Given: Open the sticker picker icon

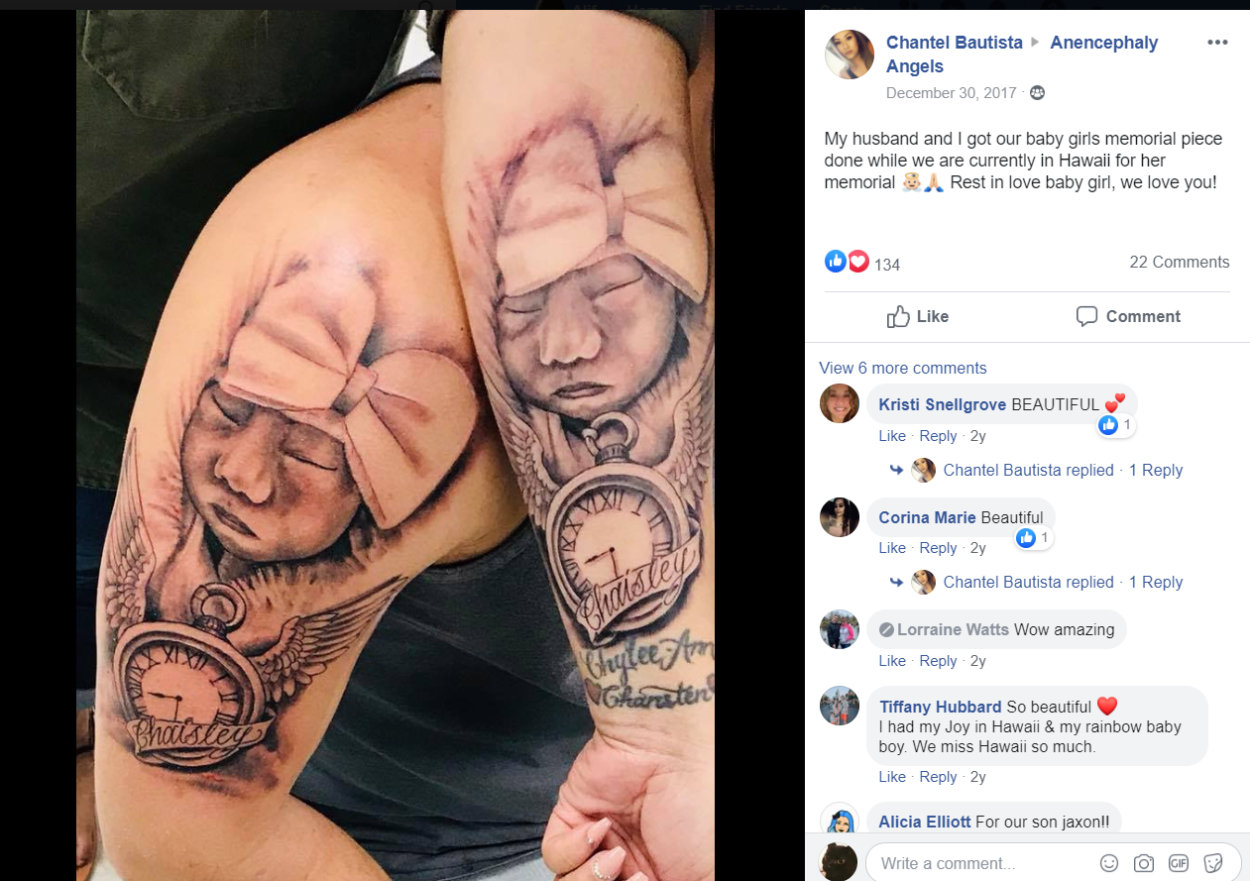Looking at the screenshot, I should (1213, 862).
